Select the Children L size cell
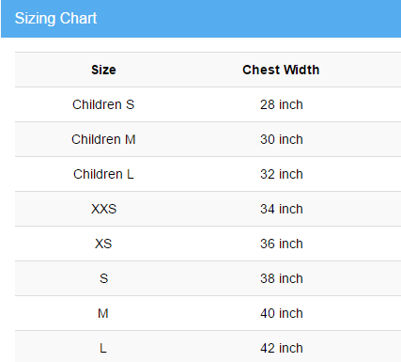This screenshot has width=401, height=362. tap(103, 174)
